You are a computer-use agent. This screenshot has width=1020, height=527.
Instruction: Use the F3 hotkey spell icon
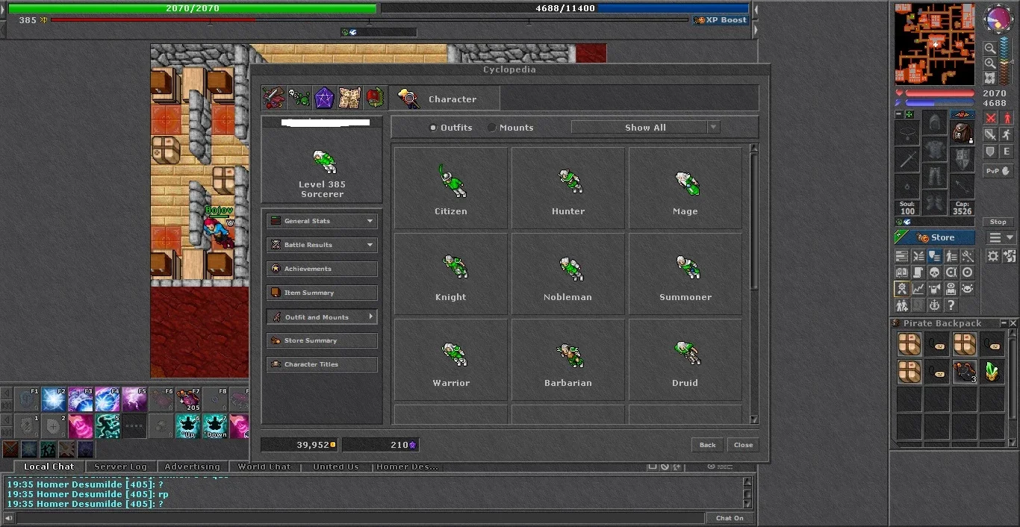[81, 399]
